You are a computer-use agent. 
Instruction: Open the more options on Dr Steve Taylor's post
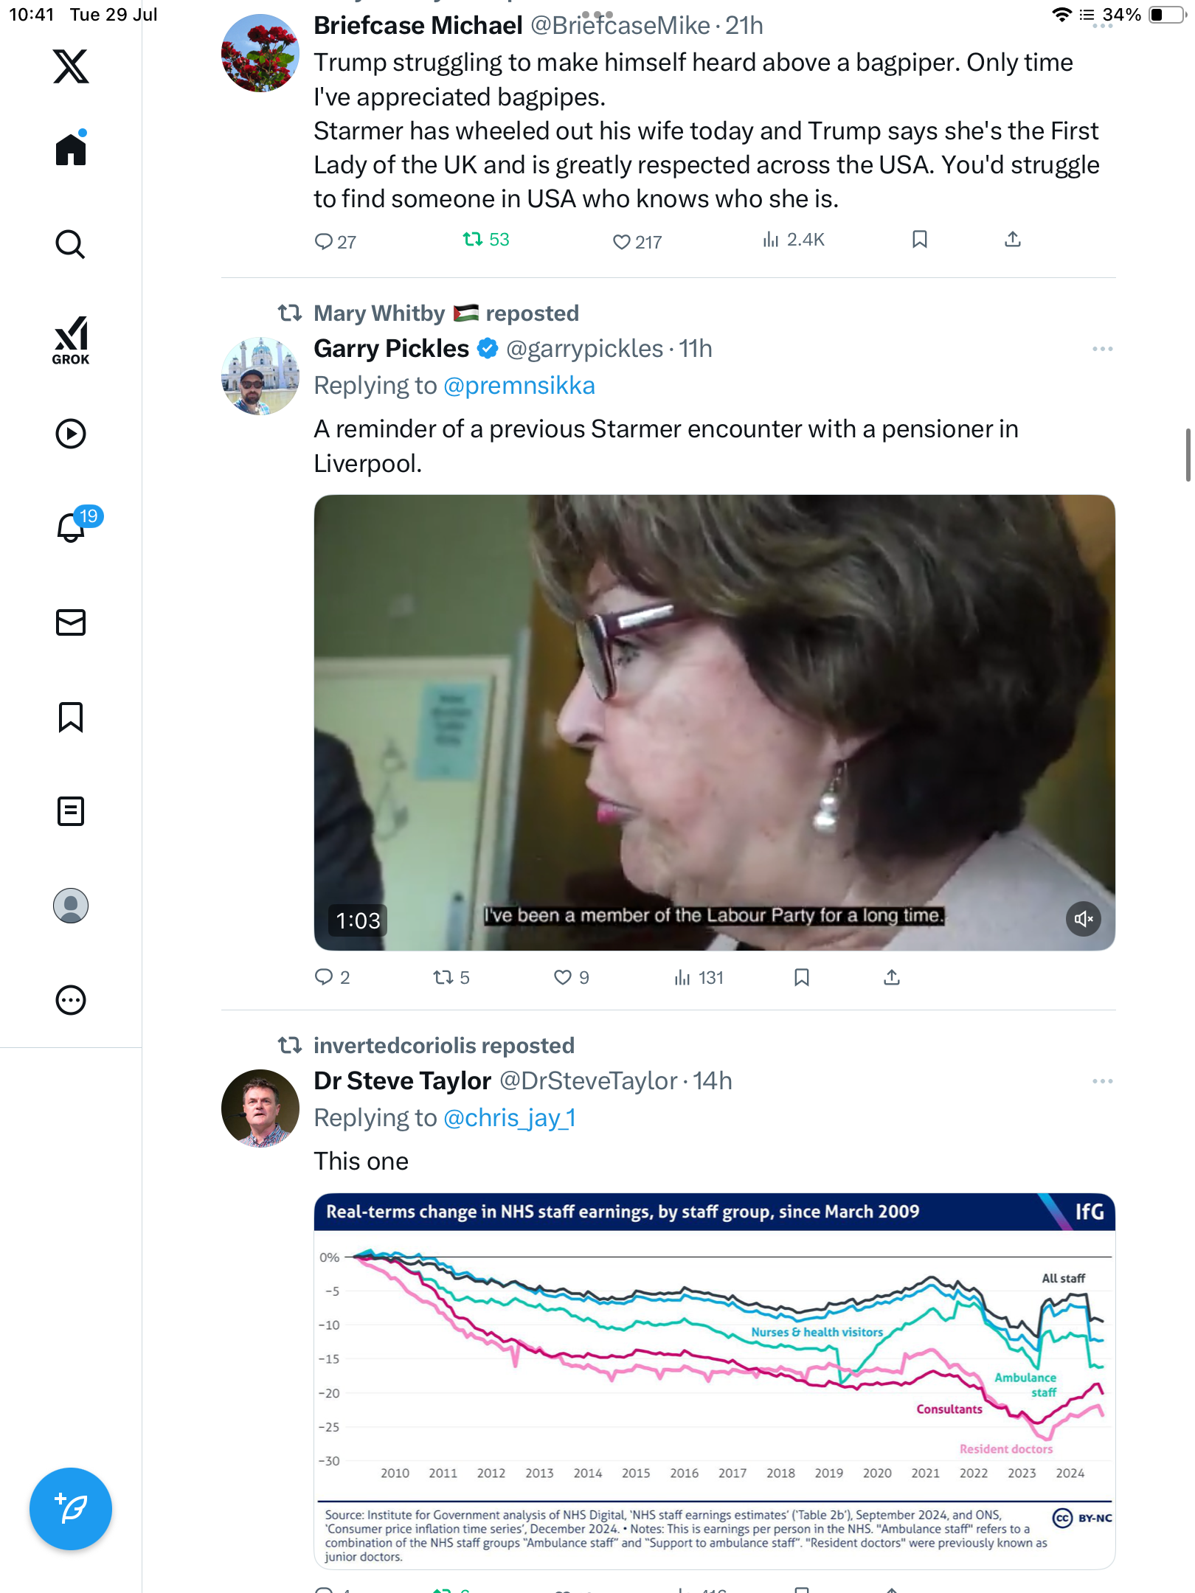1102,1081
